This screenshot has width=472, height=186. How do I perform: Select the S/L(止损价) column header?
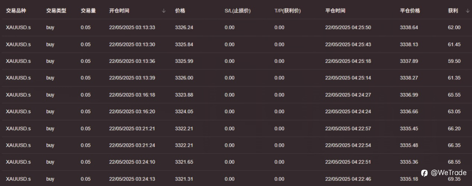click(237, 11)
